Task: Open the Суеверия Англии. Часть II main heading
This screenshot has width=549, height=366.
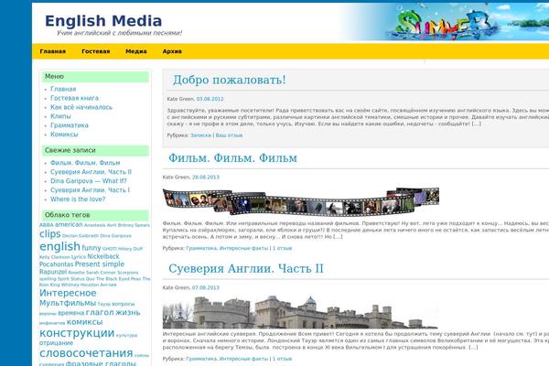Action: 246,269
